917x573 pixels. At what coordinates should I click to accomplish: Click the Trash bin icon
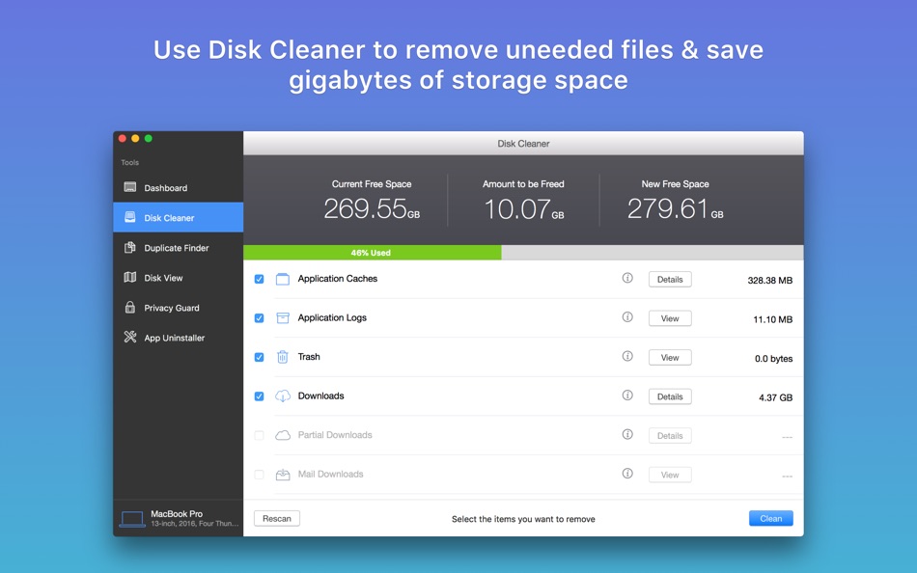tap(283, 357)
